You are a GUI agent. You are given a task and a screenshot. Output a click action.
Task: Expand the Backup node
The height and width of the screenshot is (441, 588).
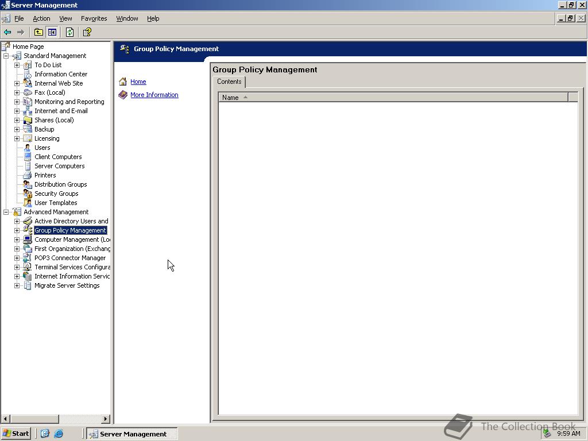(x=17, y=129)
